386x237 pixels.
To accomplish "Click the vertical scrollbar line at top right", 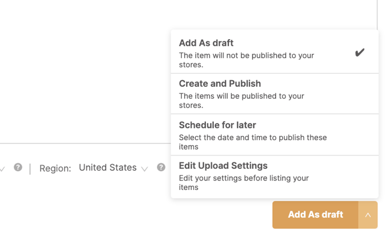I will 377,15.
